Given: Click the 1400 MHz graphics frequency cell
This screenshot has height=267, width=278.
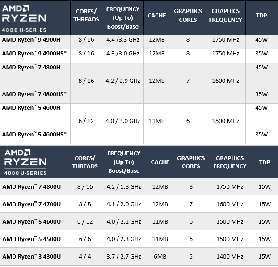Looking at the screenshot, I should pos(230,256).
